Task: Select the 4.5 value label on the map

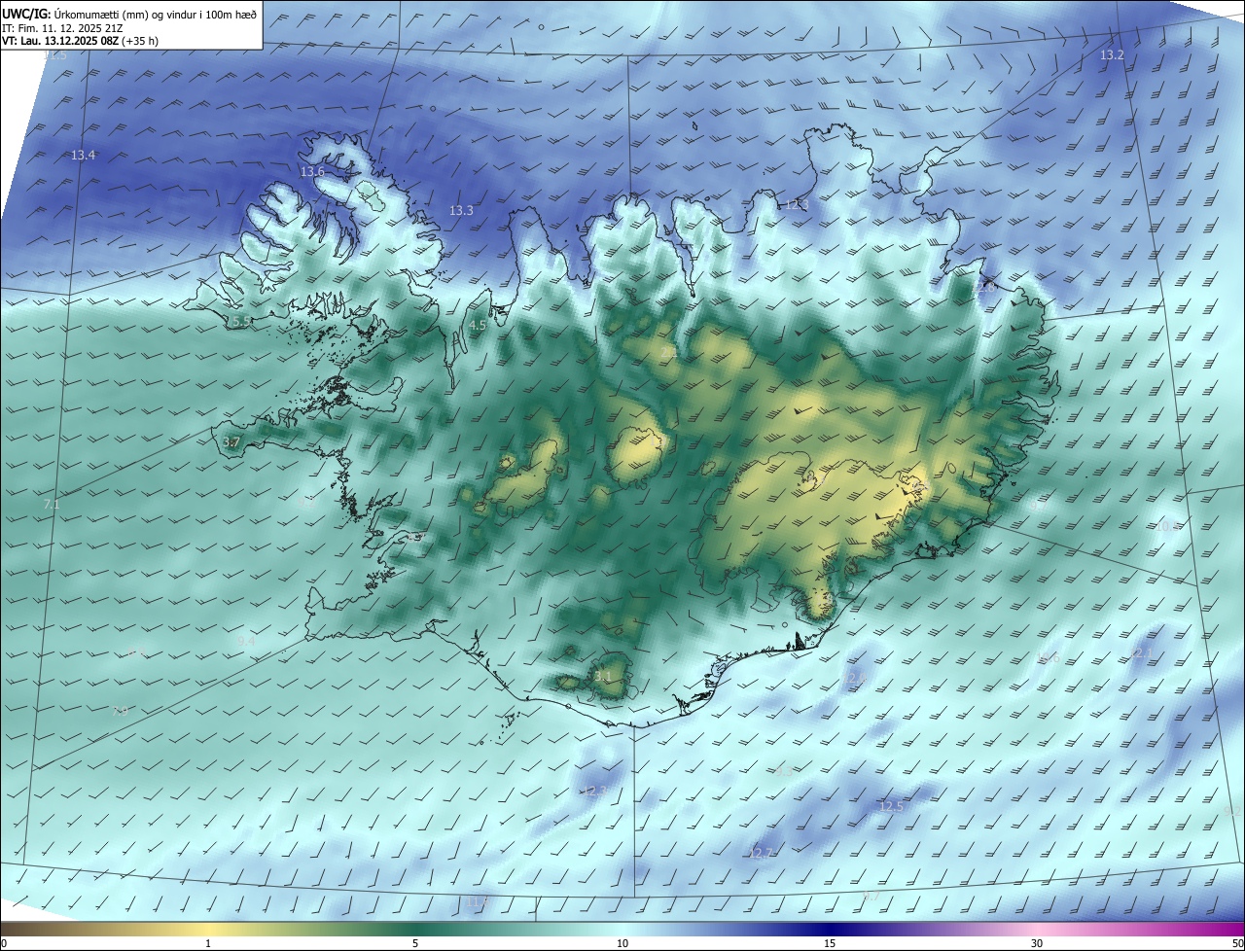Action: [x=478, y=326]
